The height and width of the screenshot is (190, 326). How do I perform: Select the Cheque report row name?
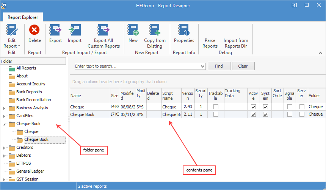(x=77, y=107)
